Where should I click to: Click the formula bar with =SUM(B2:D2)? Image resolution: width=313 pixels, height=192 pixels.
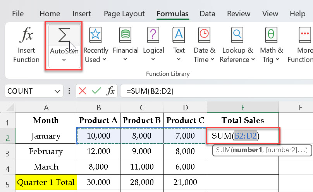[x=217, y=91]
